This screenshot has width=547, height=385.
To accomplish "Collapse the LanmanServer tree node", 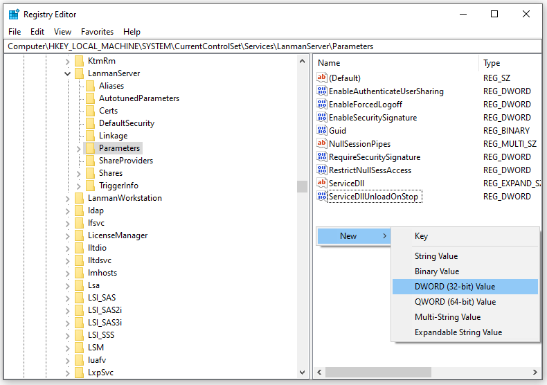I will 67,73.
